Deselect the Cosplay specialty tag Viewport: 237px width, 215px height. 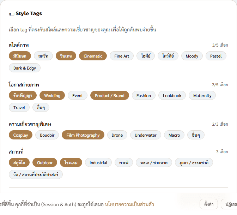coord(20,135)
